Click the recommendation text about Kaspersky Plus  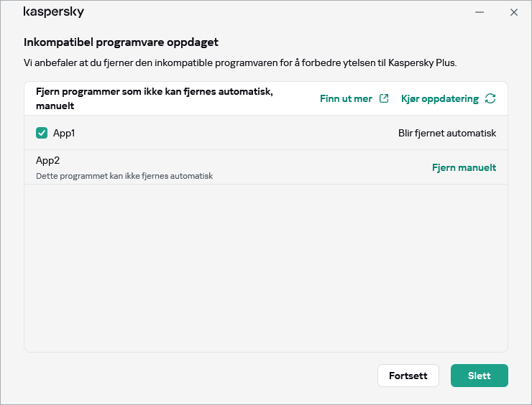240,62
